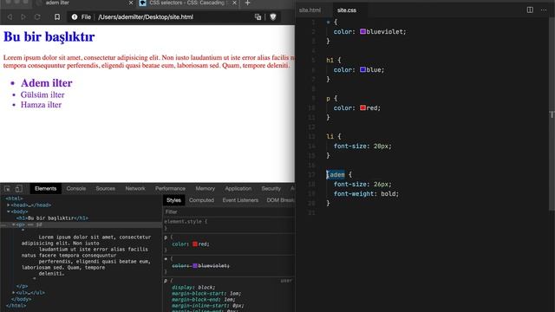Click the icon left of the Brave shield

pyautogui.click(x=258, y=17)
